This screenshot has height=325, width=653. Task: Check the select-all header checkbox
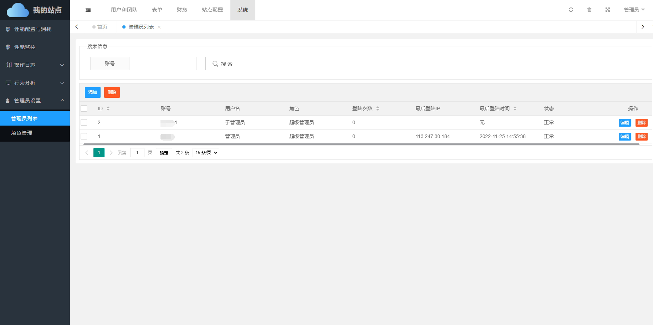point(84,108)
